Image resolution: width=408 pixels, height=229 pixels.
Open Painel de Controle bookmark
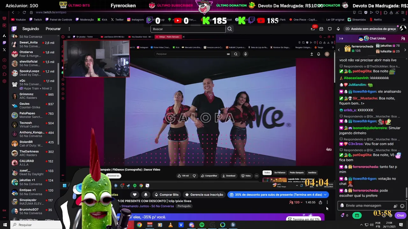(x=58, y=20)
